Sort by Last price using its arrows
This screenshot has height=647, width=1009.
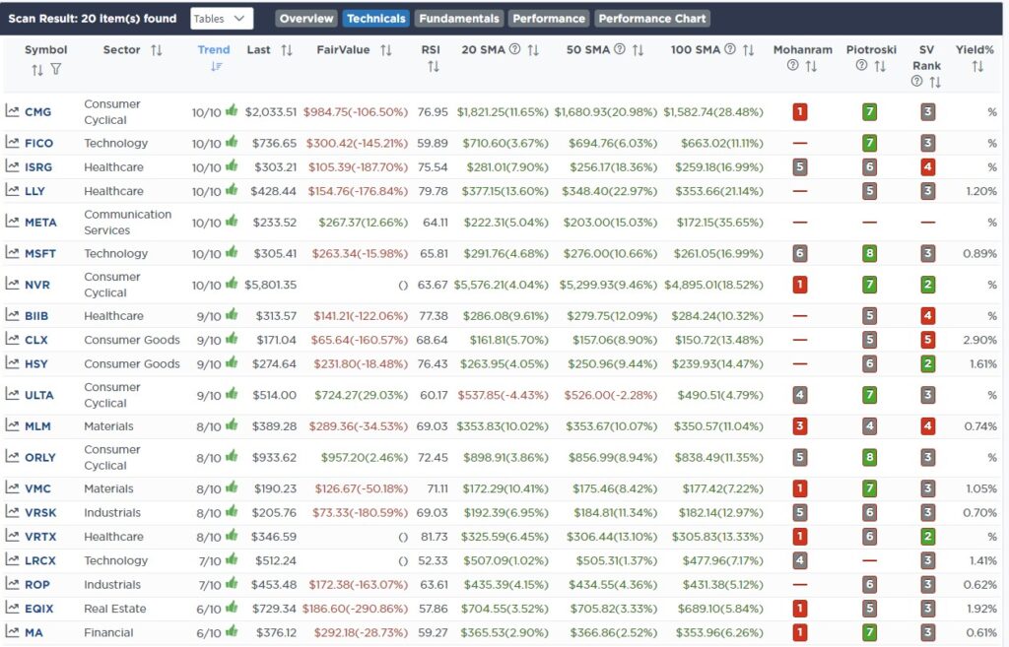pyautogui.click(x=287, y=50)
